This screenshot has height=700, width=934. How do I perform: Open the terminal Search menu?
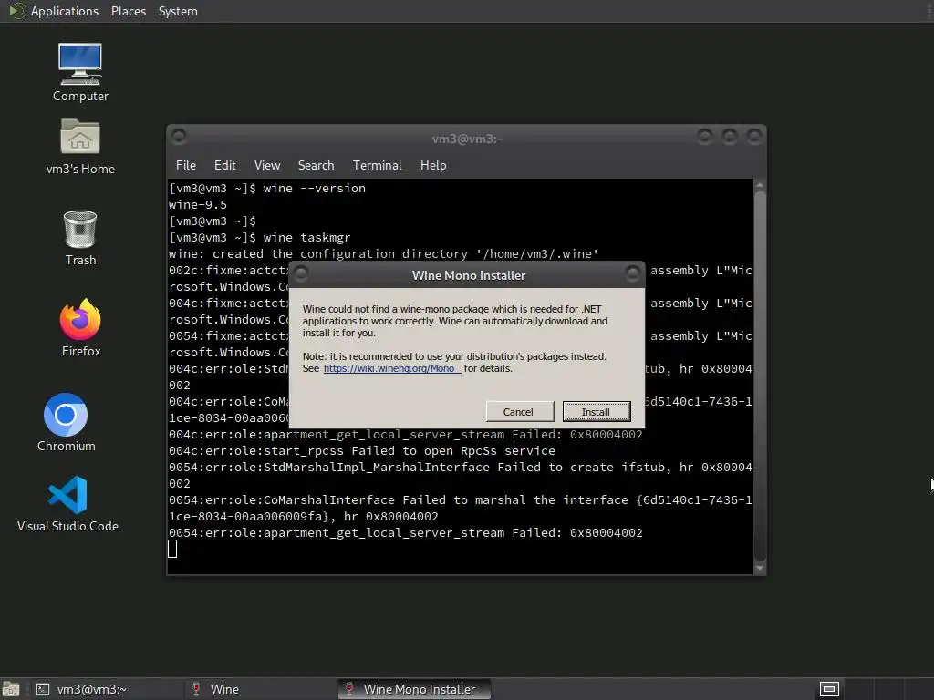click(x=316, y=165)
